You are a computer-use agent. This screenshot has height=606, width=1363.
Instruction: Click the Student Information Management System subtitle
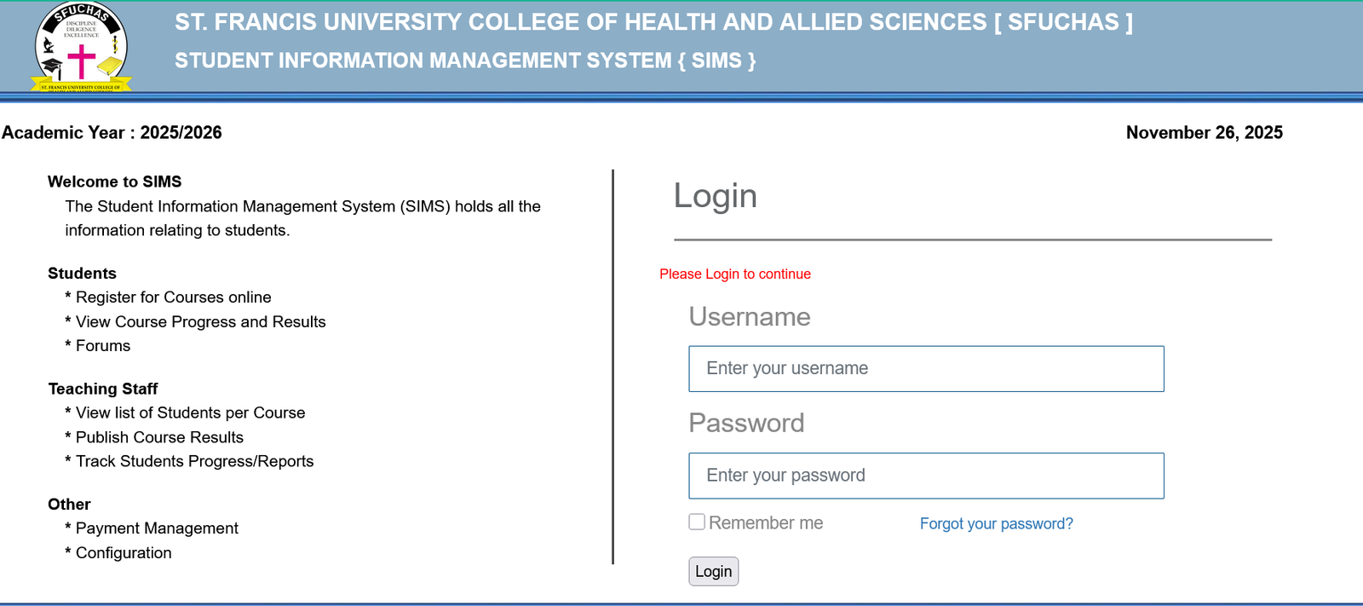click(465, 61)
